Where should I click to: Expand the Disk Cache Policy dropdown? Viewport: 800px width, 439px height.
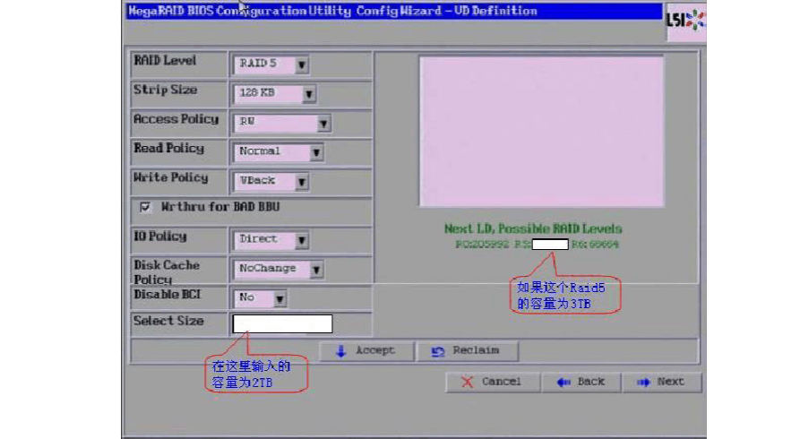279,269
